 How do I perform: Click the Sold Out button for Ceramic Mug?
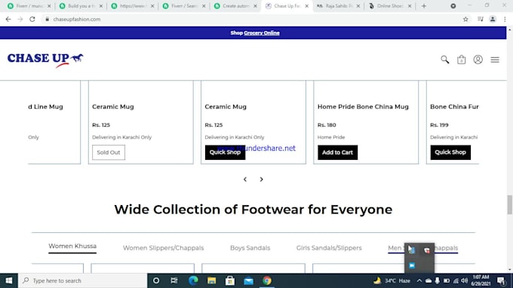[x=109, y=152]
